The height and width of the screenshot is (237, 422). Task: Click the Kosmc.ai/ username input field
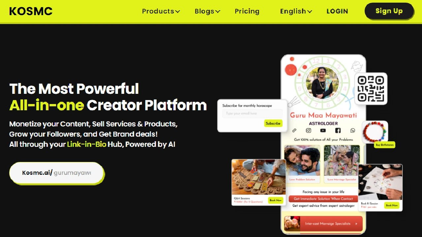click(56, 173)
